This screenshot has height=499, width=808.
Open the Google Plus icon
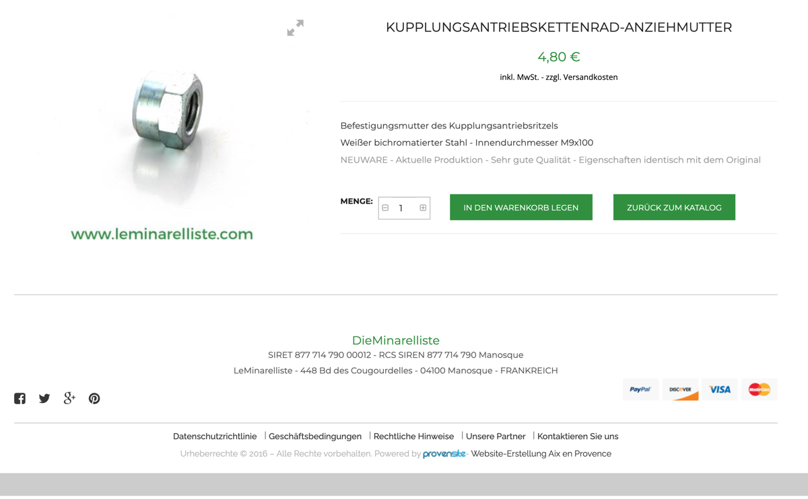(x=69, y=398)
